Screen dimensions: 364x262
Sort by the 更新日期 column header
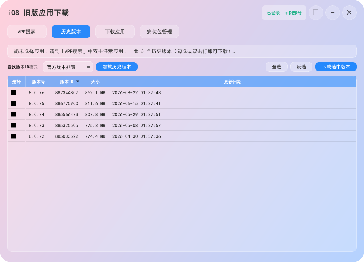(x=233, y=82)
